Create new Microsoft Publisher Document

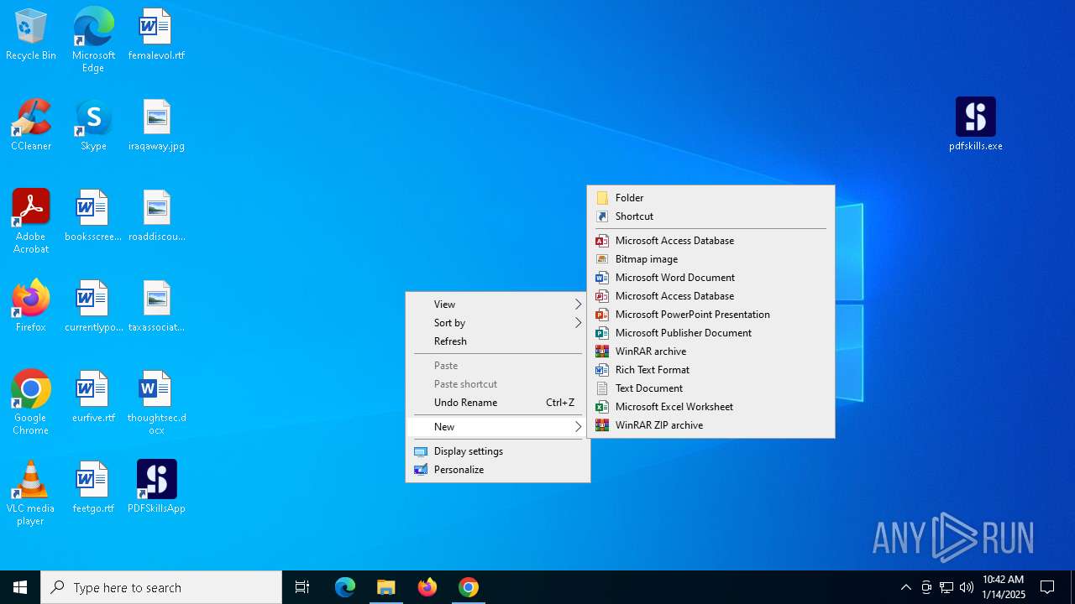point(711,333)
